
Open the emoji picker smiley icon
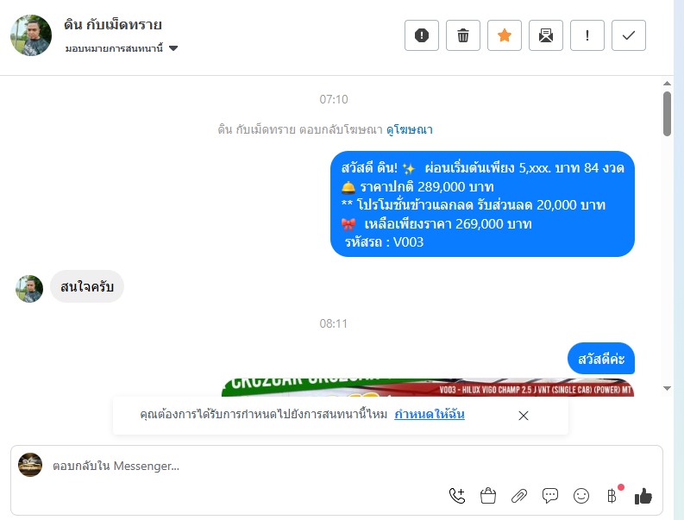click(581, 496)
